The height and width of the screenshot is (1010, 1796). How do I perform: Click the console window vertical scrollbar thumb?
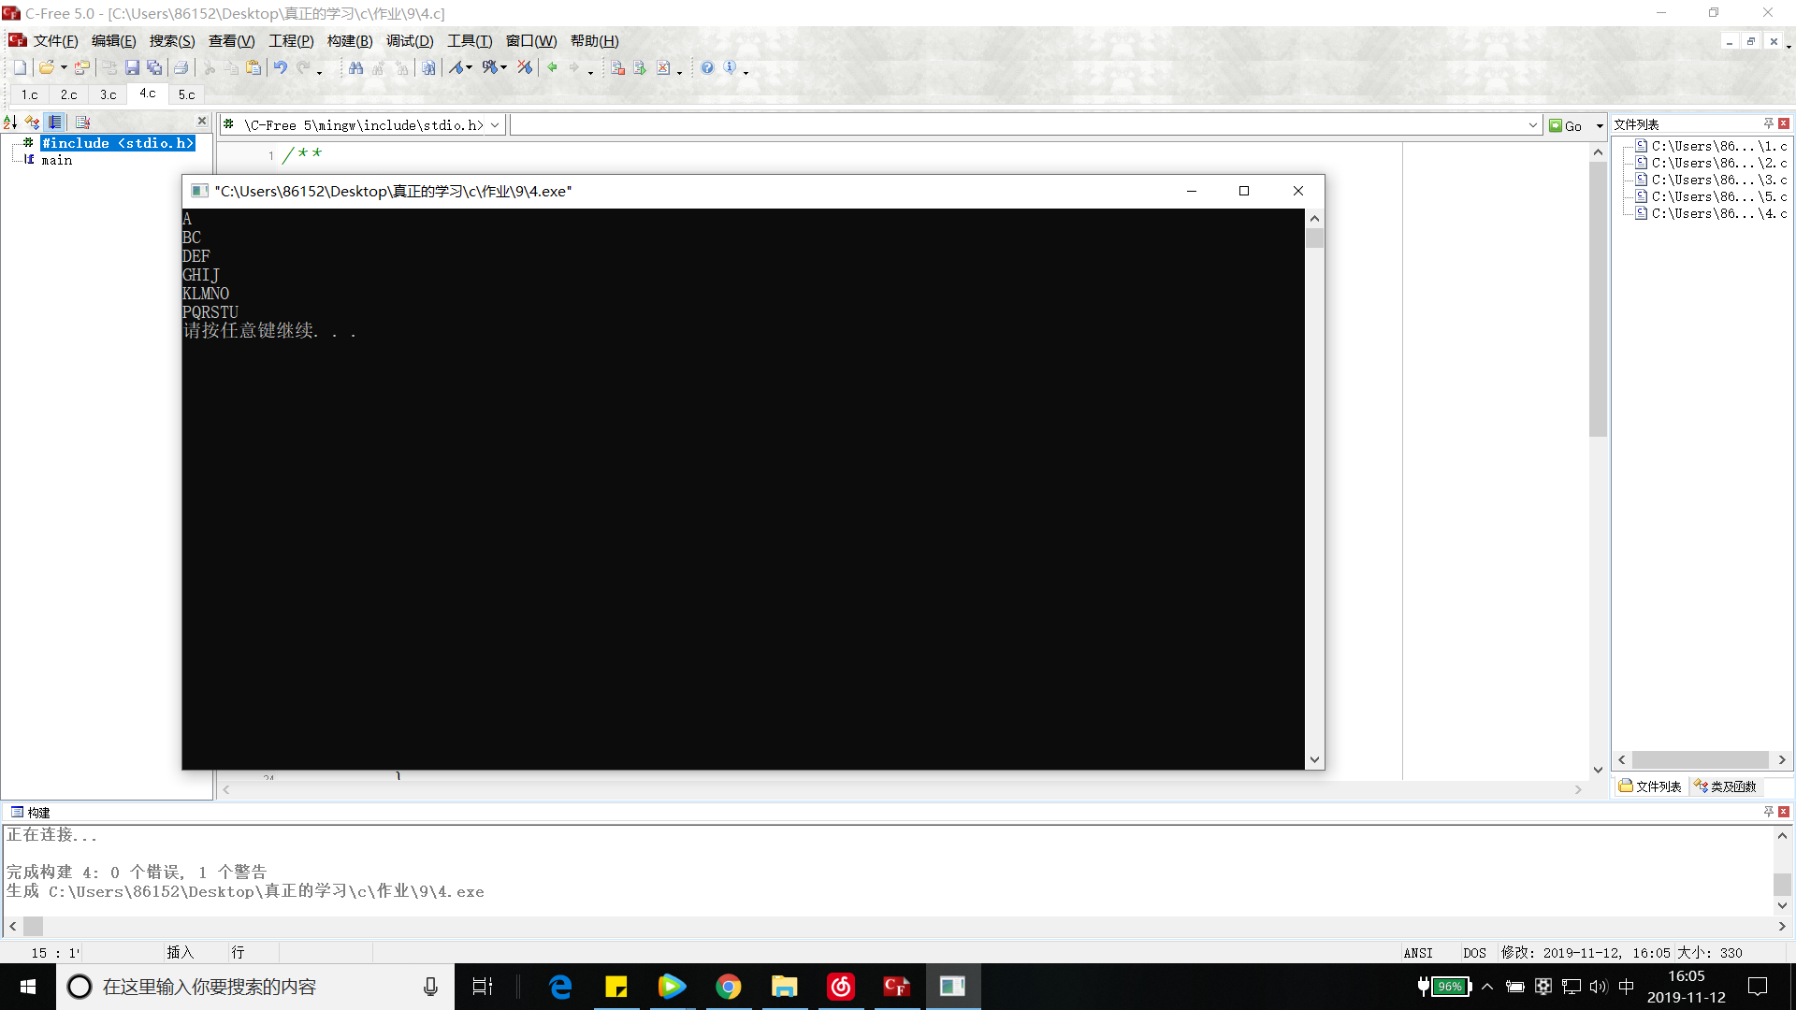click(x=1314, y=238)
